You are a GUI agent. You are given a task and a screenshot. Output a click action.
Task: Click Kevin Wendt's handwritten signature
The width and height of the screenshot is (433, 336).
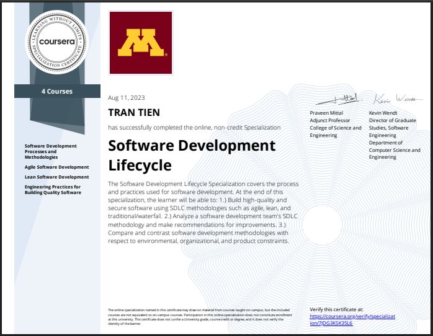pyautogui.click(x=398, y=99)
